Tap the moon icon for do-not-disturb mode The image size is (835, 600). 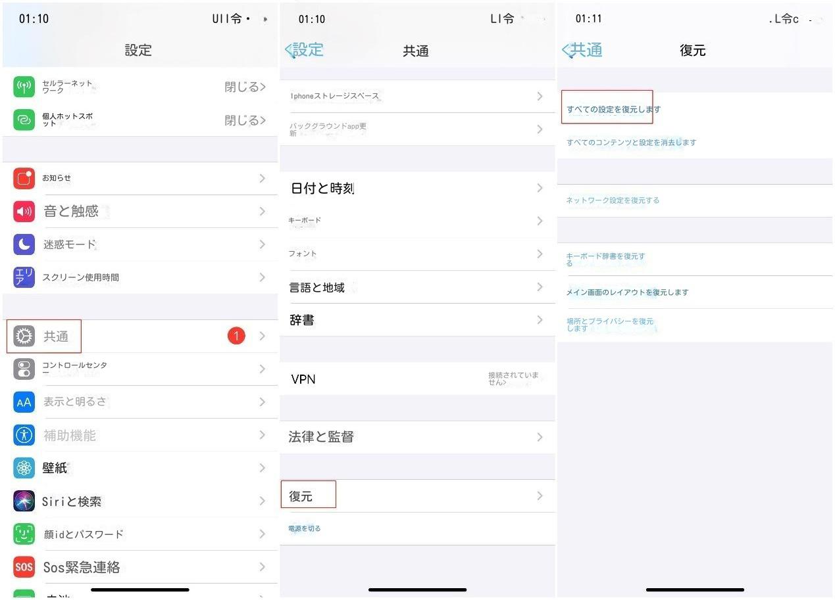24,244
